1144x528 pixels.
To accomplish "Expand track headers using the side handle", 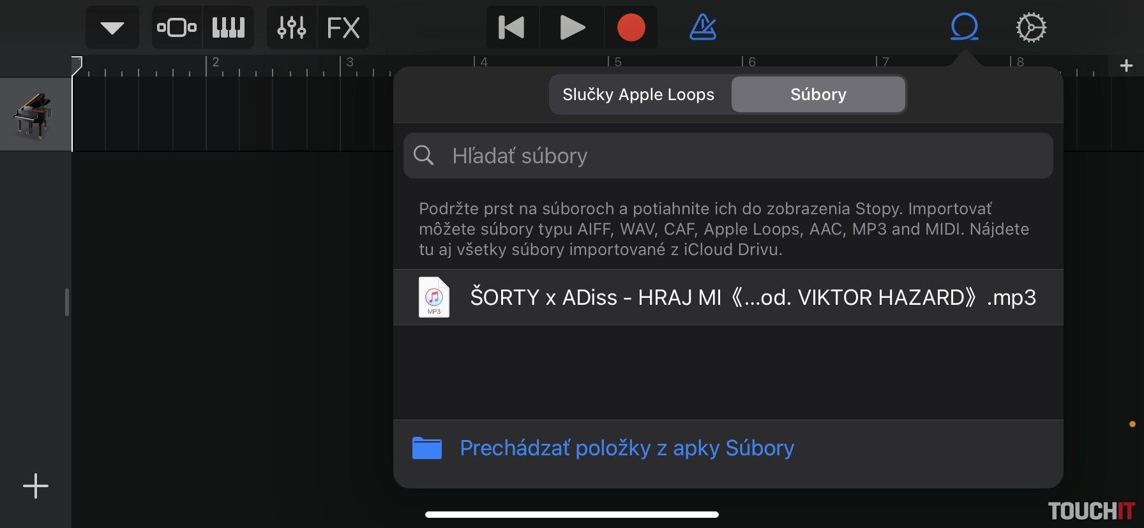I will point(67,302).
